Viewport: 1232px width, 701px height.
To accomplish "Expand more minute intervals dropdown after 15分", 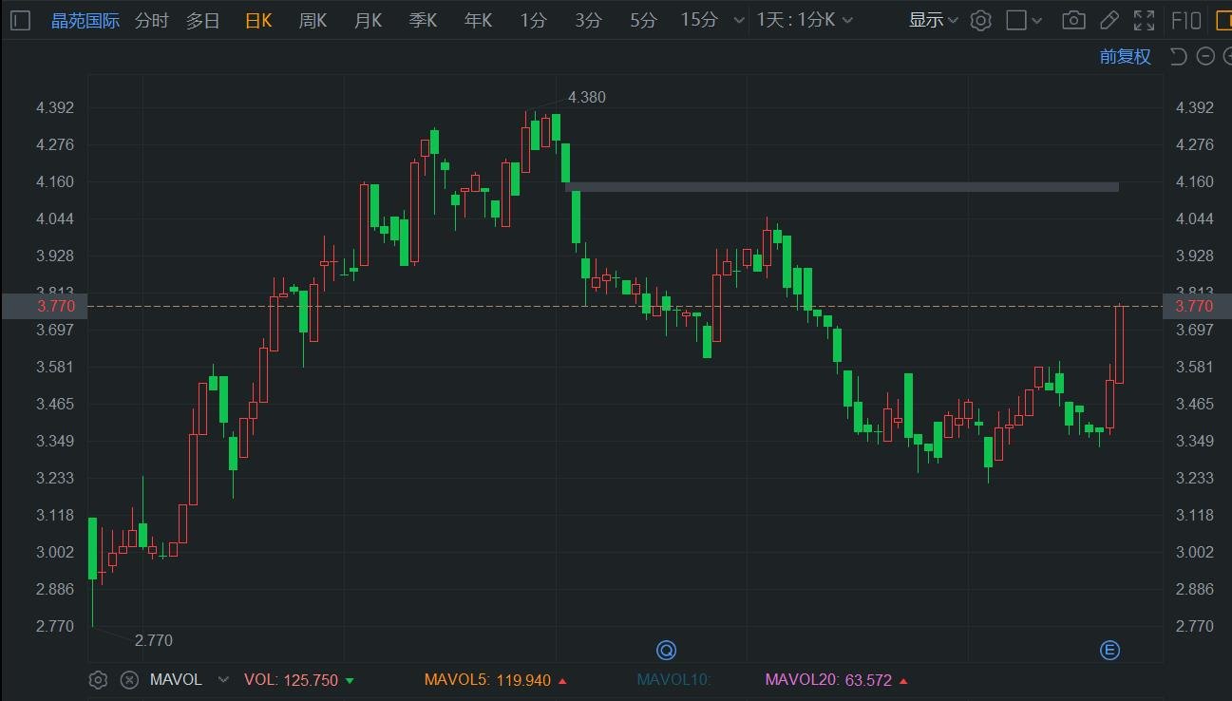I will point(739,21).
